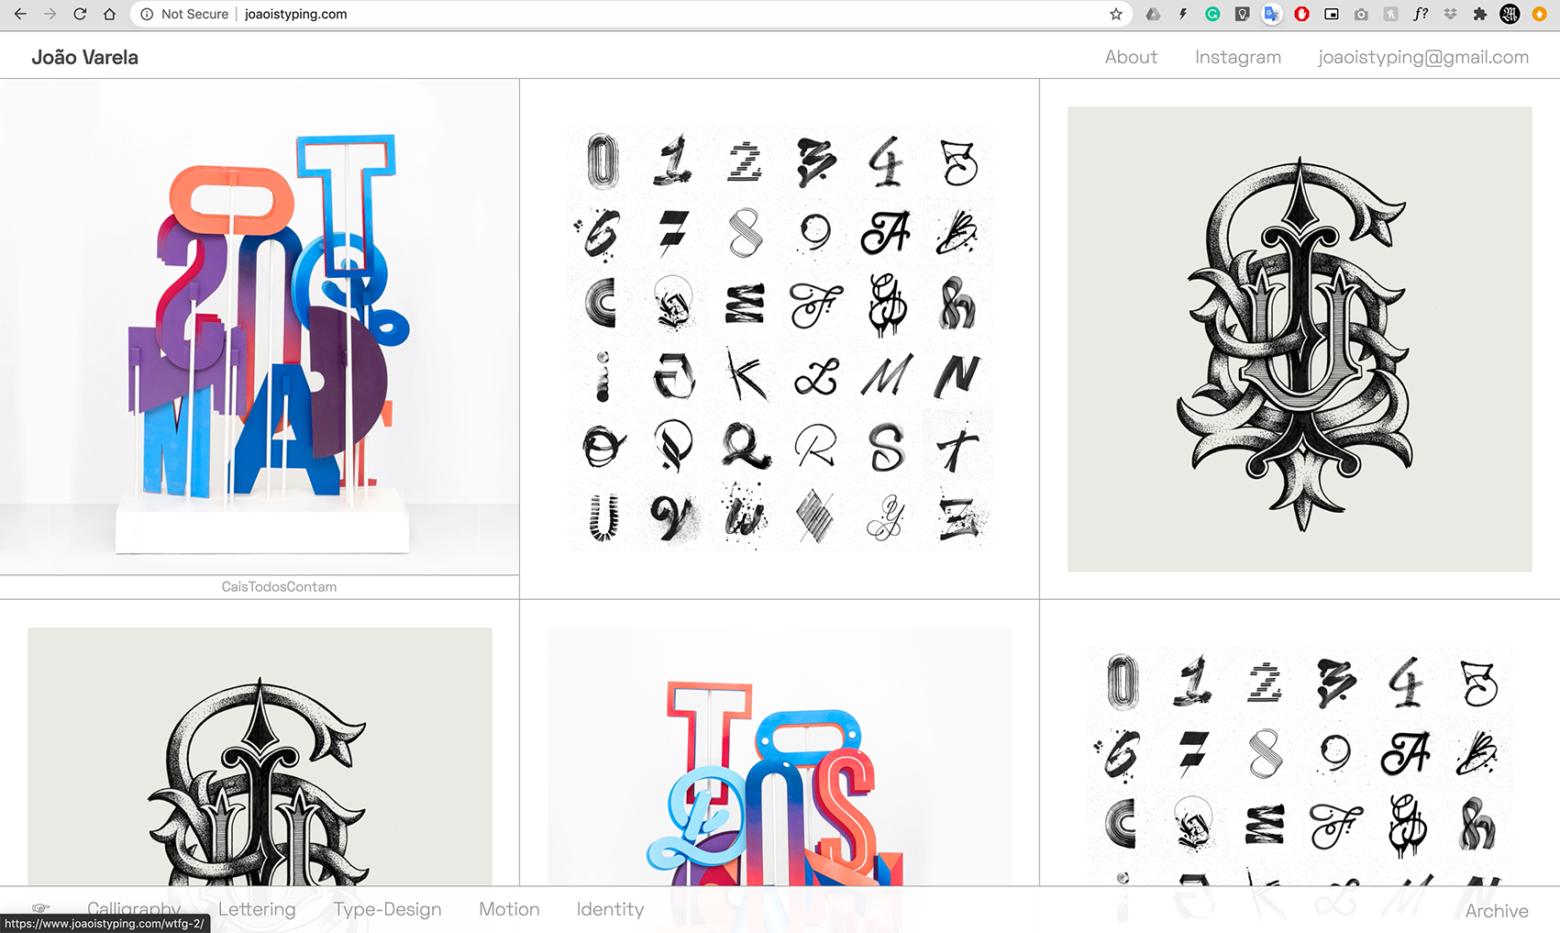The height and width of the screenshot is (933, 1560).
Task: Open the Instagram link
Action: 1237,57
